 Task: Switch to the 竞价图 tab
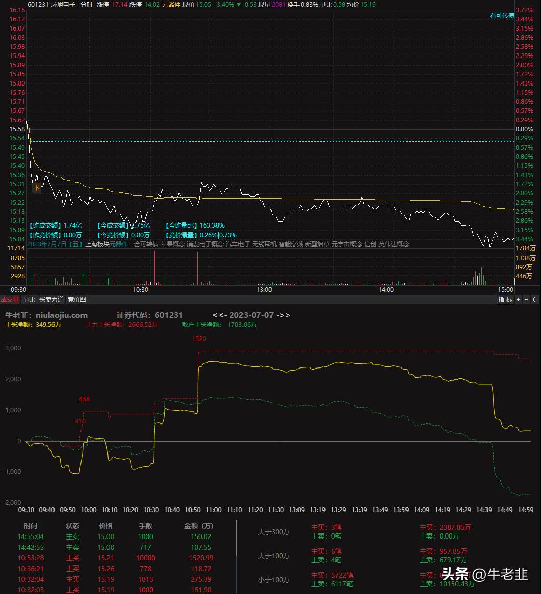(76, 299)
